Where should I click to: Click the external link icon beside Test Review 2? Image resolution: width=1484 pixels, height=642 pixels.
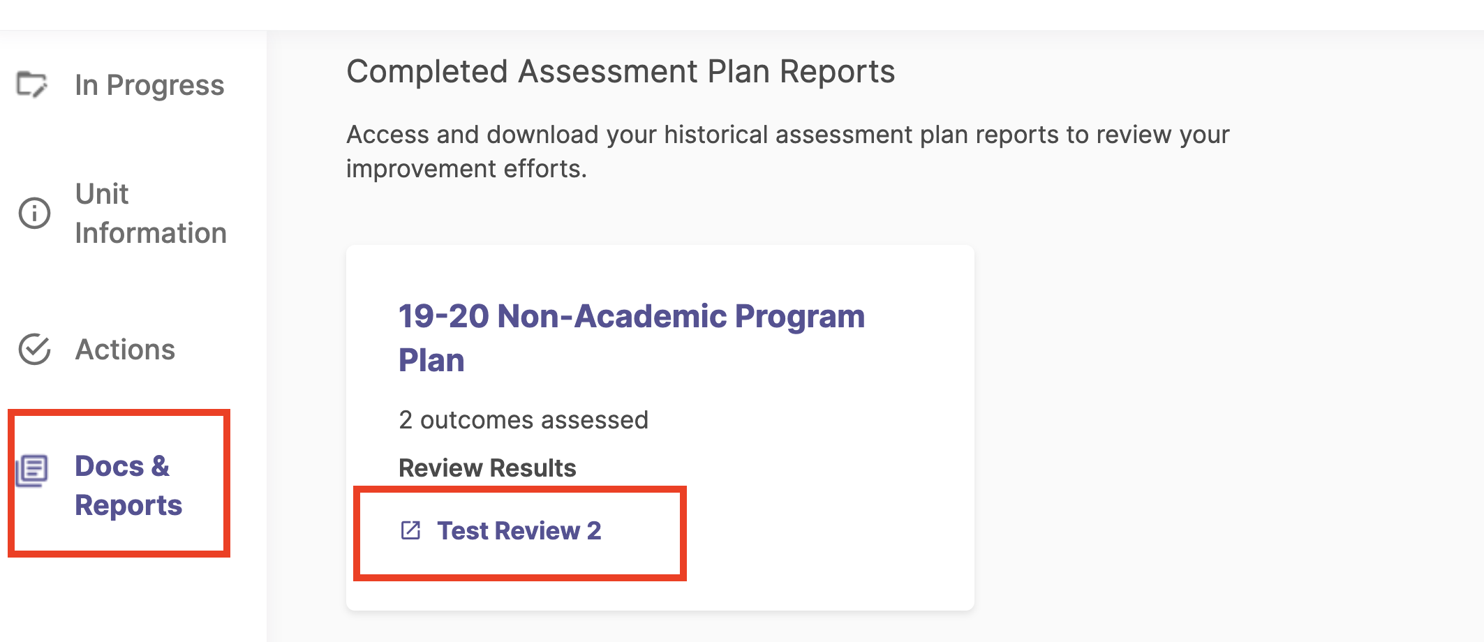410,531
